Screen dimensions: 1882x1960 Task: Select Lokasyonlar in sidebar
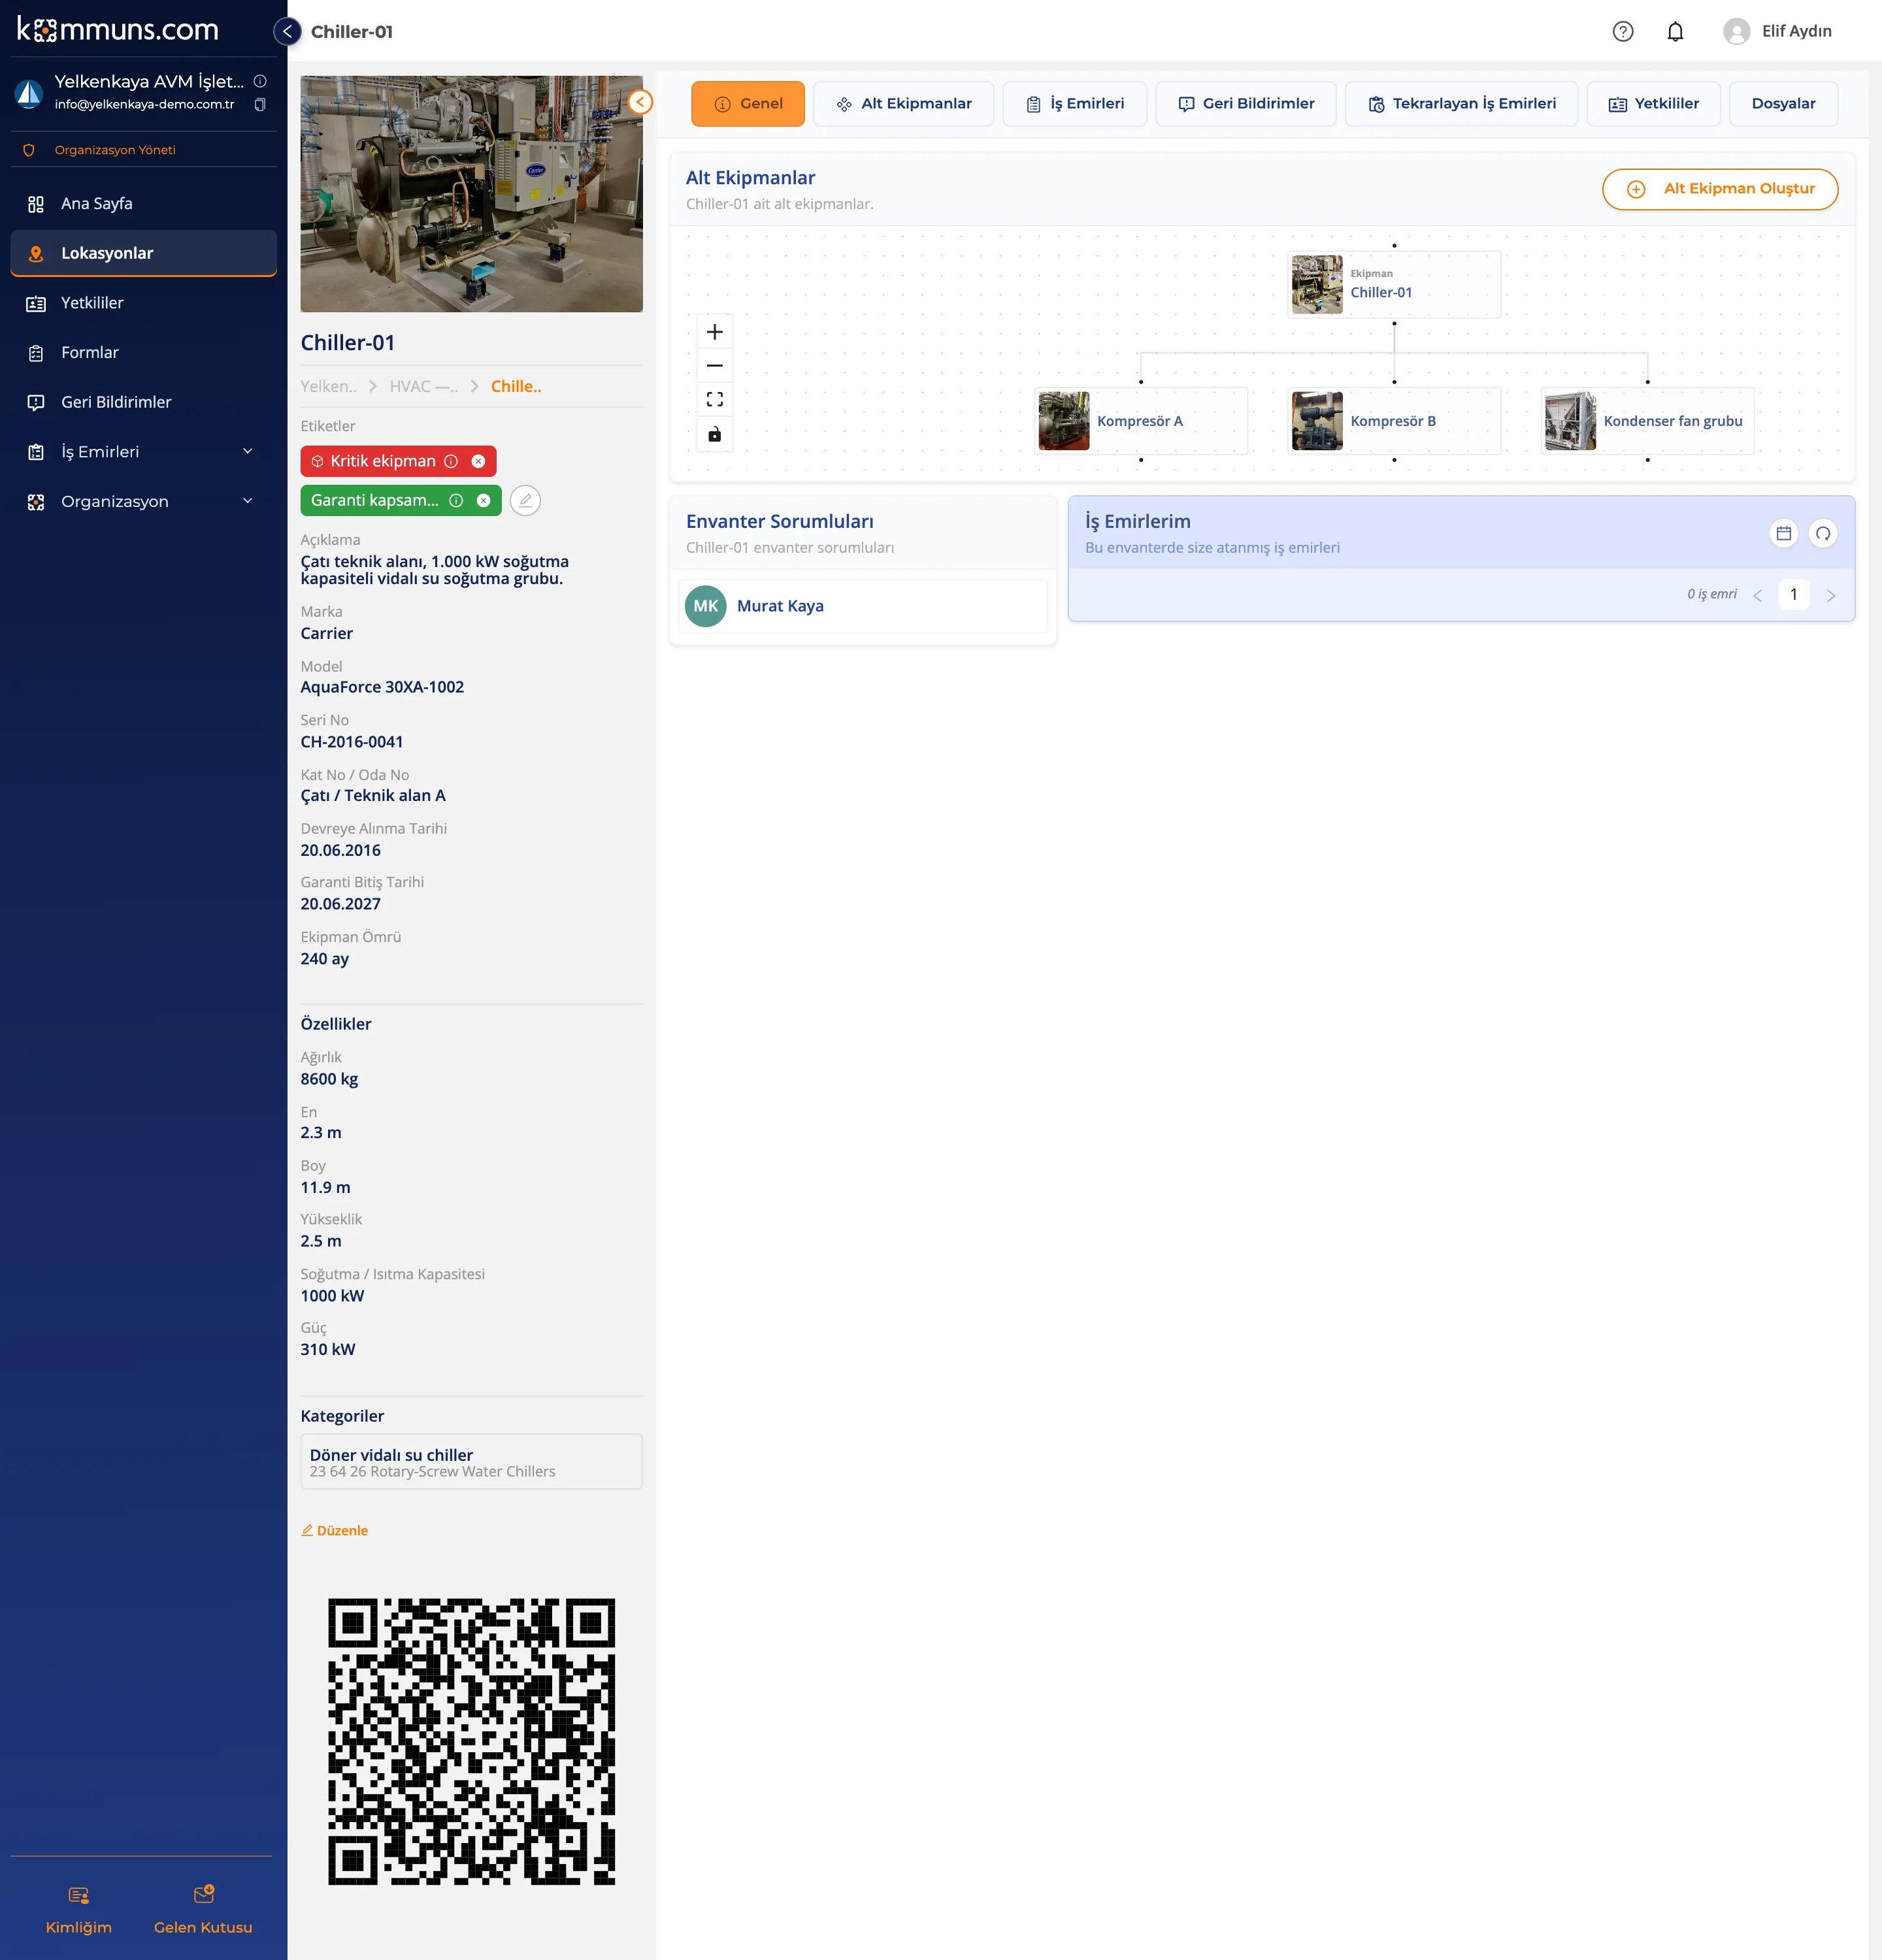pyautogui.click(x=143, y=253)
